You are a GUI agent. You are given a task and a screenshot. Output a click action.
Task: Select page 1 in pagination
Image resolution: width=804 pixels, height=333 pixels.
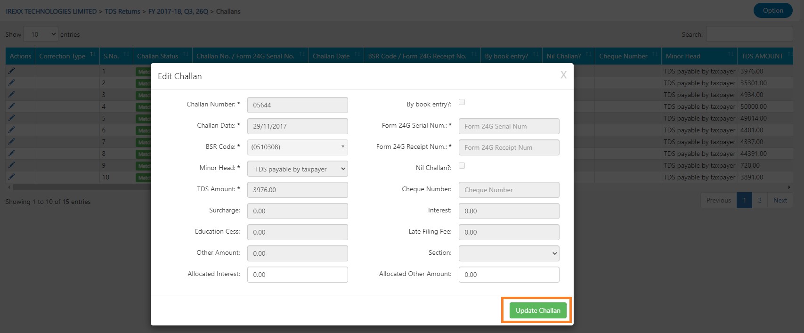pyautogui.click(x=744, y=200)
